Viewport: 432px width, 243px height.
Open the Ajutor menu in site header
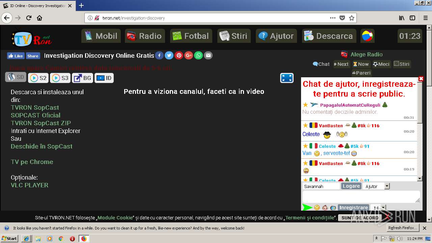point(276,36)
